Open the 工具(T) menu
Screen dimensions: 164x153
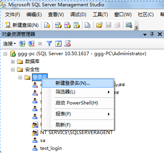point(100,15)
